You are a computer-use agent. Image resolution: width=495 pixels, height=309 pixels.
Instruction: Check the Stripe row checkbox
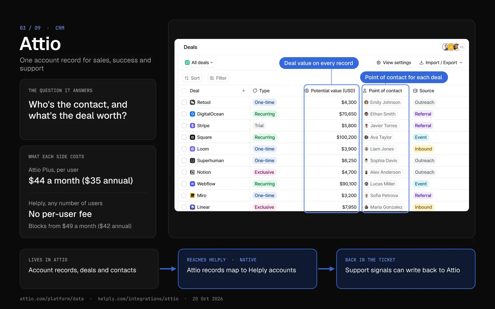click(x=184, y=126)
